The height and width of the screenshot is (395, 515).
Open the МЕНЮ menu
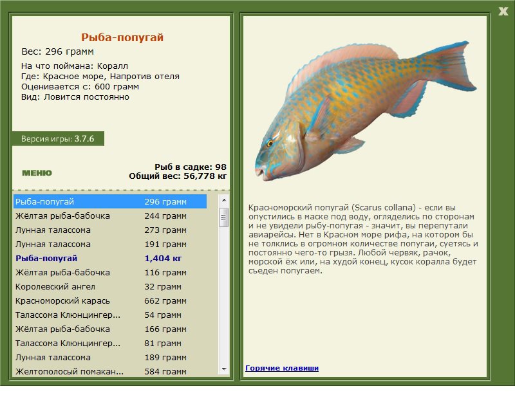pyautogui.click(x=37, y=172)
